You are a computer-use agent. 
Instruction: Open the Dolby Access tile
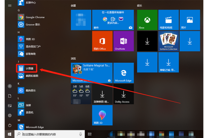(x=123, y=94)
